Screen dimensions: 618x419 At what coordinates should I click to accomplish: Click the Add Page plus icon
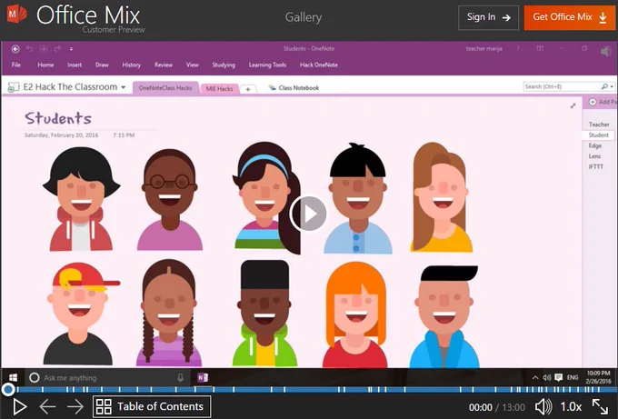coord(593,102)
